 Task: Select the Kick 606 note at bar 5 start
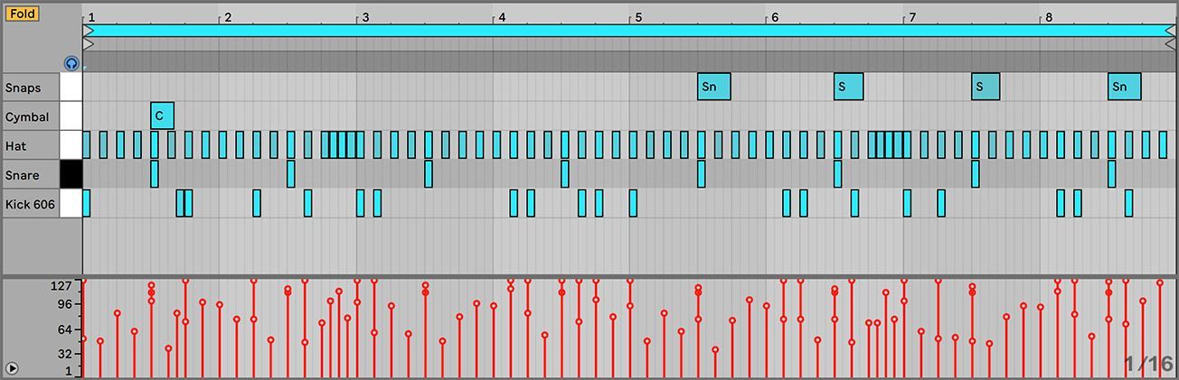(x=633, y=203)
